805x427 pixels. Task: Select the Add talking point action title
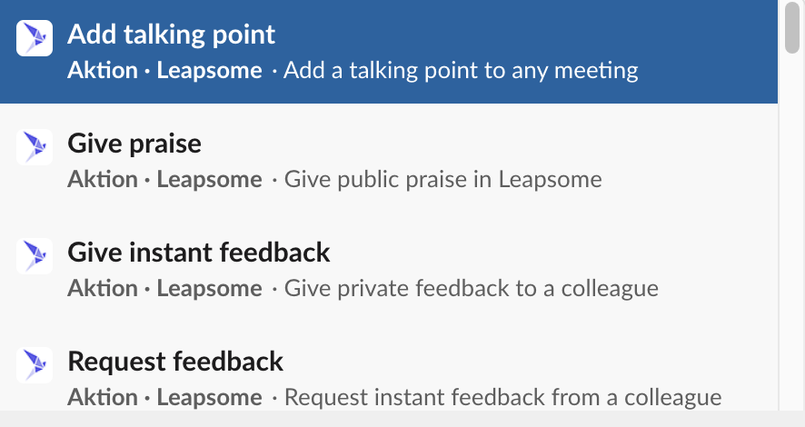pyautogui.click(x=171, y=35)
